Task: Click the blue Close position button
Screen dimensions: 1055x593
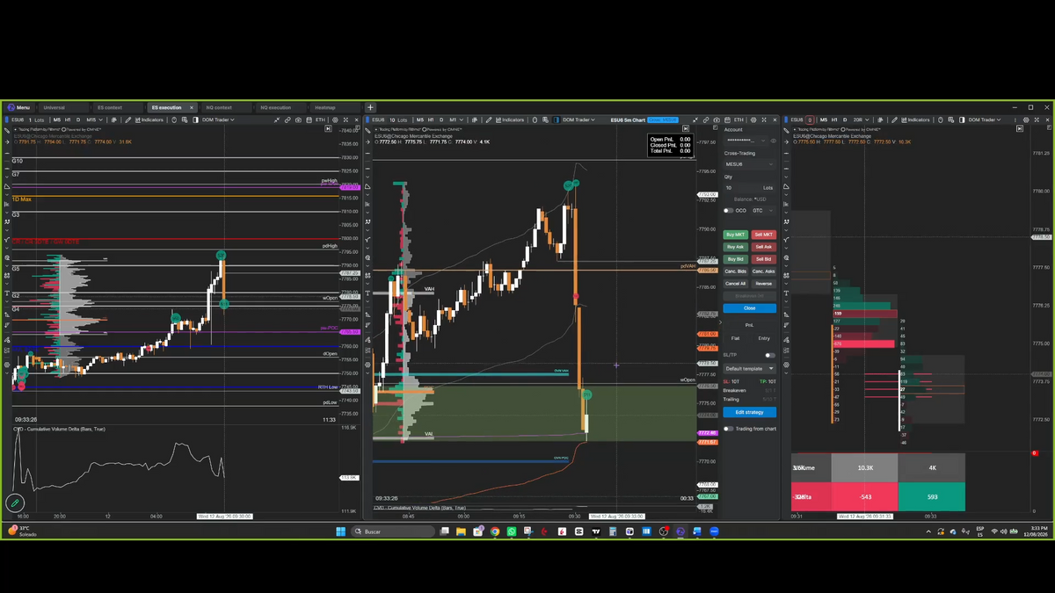Action: 750,308
